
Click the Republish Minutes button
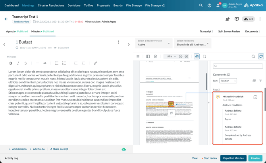[233, 158]
